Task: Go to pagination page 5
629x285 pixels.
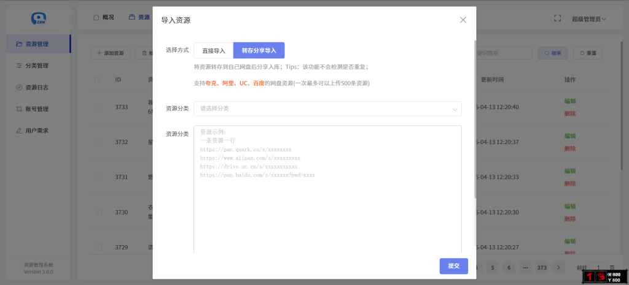Action: tap(492, 267)
